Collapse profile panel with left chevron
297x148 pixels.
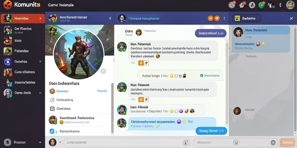(x=110, y=18)
